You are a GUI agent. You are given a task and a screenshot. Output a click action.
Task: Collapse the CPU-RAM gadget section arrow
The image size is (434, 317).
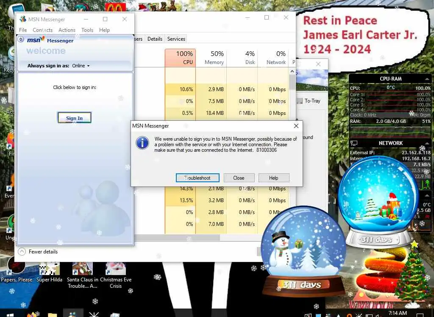point(427,79)
